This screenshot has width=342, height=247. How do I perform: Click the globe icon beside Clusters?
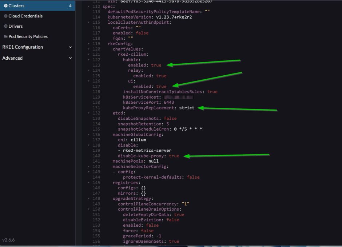point(5,6)
